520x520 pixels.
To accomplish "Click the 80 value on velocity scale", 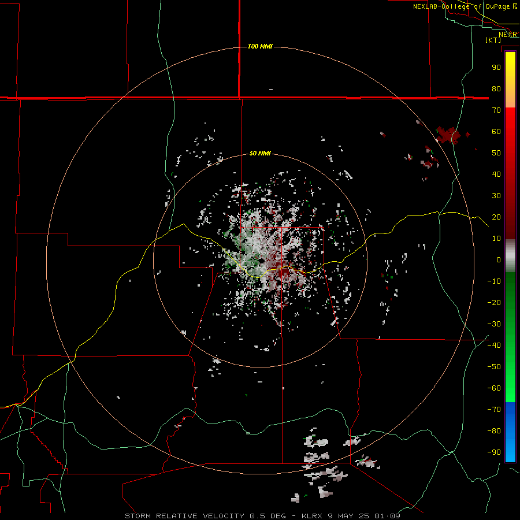I will tap(496, 88).
